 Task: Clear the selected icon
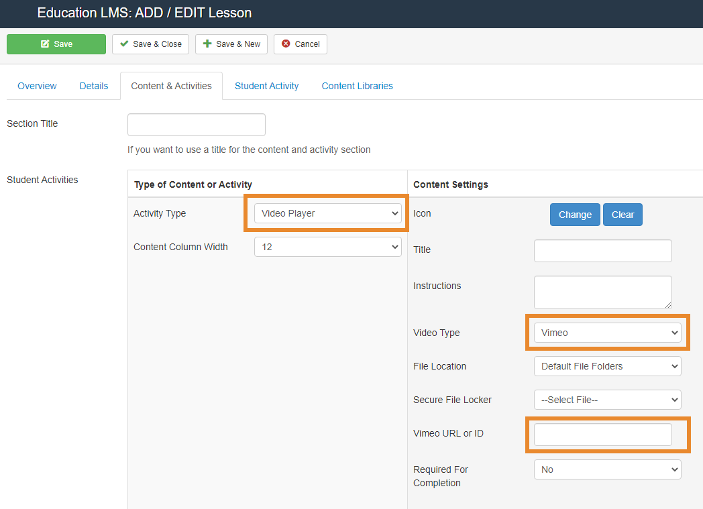(x=623, y=215)
